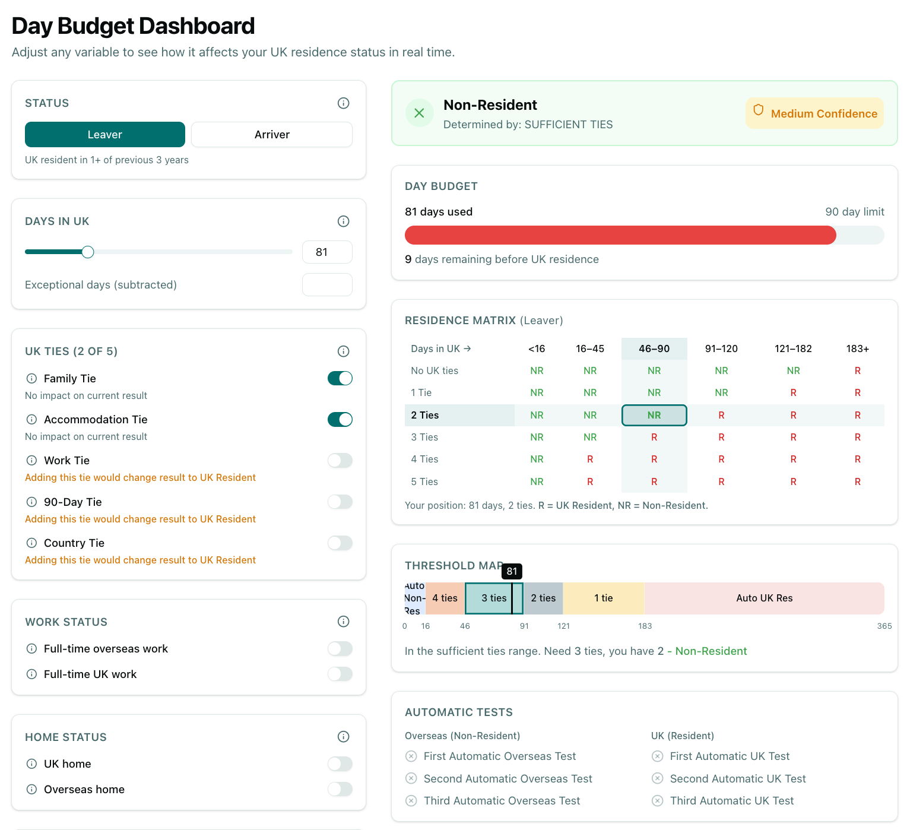The image size is (907, 830).
Task: Open the STATUS info icon
Action: (343, 103)
